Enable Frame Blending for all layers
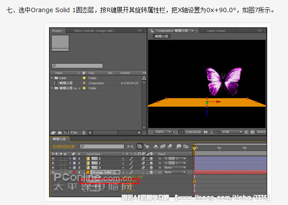 (163, 146)
